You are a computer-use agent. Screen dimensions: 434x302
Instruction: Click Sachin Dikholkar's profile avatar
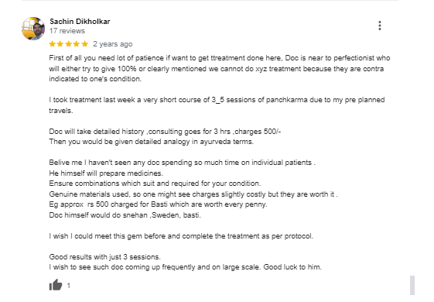(33, 28)
